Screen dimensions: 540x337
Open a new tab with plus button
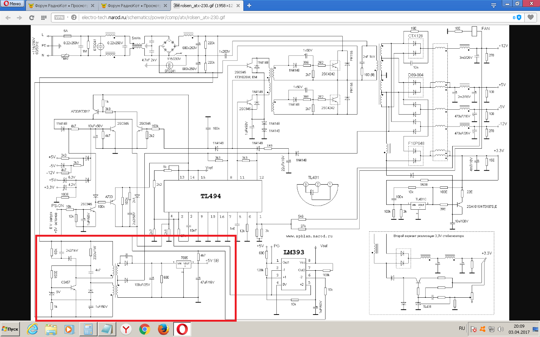click(x=249, y=6)
